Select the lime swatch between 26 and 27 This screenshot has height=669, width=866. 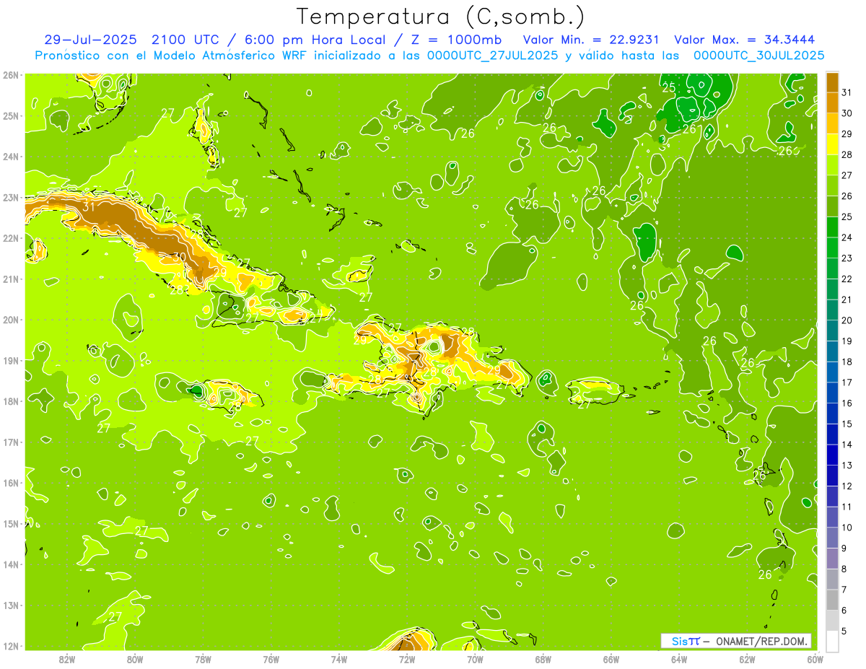832,185
